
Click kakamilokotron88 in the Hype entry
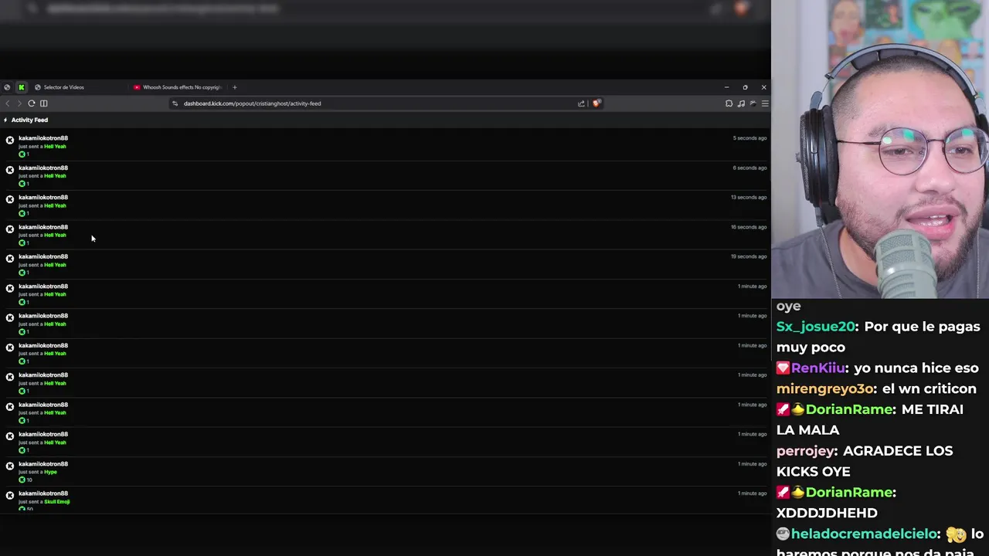[x=43, y=464]
